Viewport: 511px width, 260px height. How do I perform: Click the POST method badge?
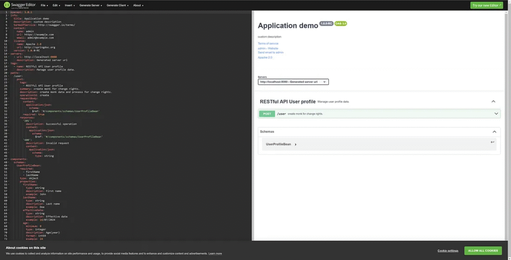(267, 114)
